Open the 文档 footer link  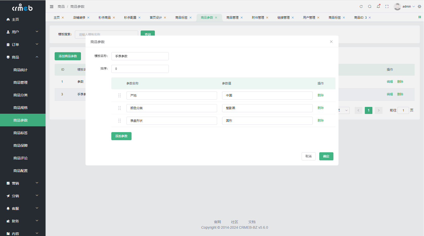(252, 222)
